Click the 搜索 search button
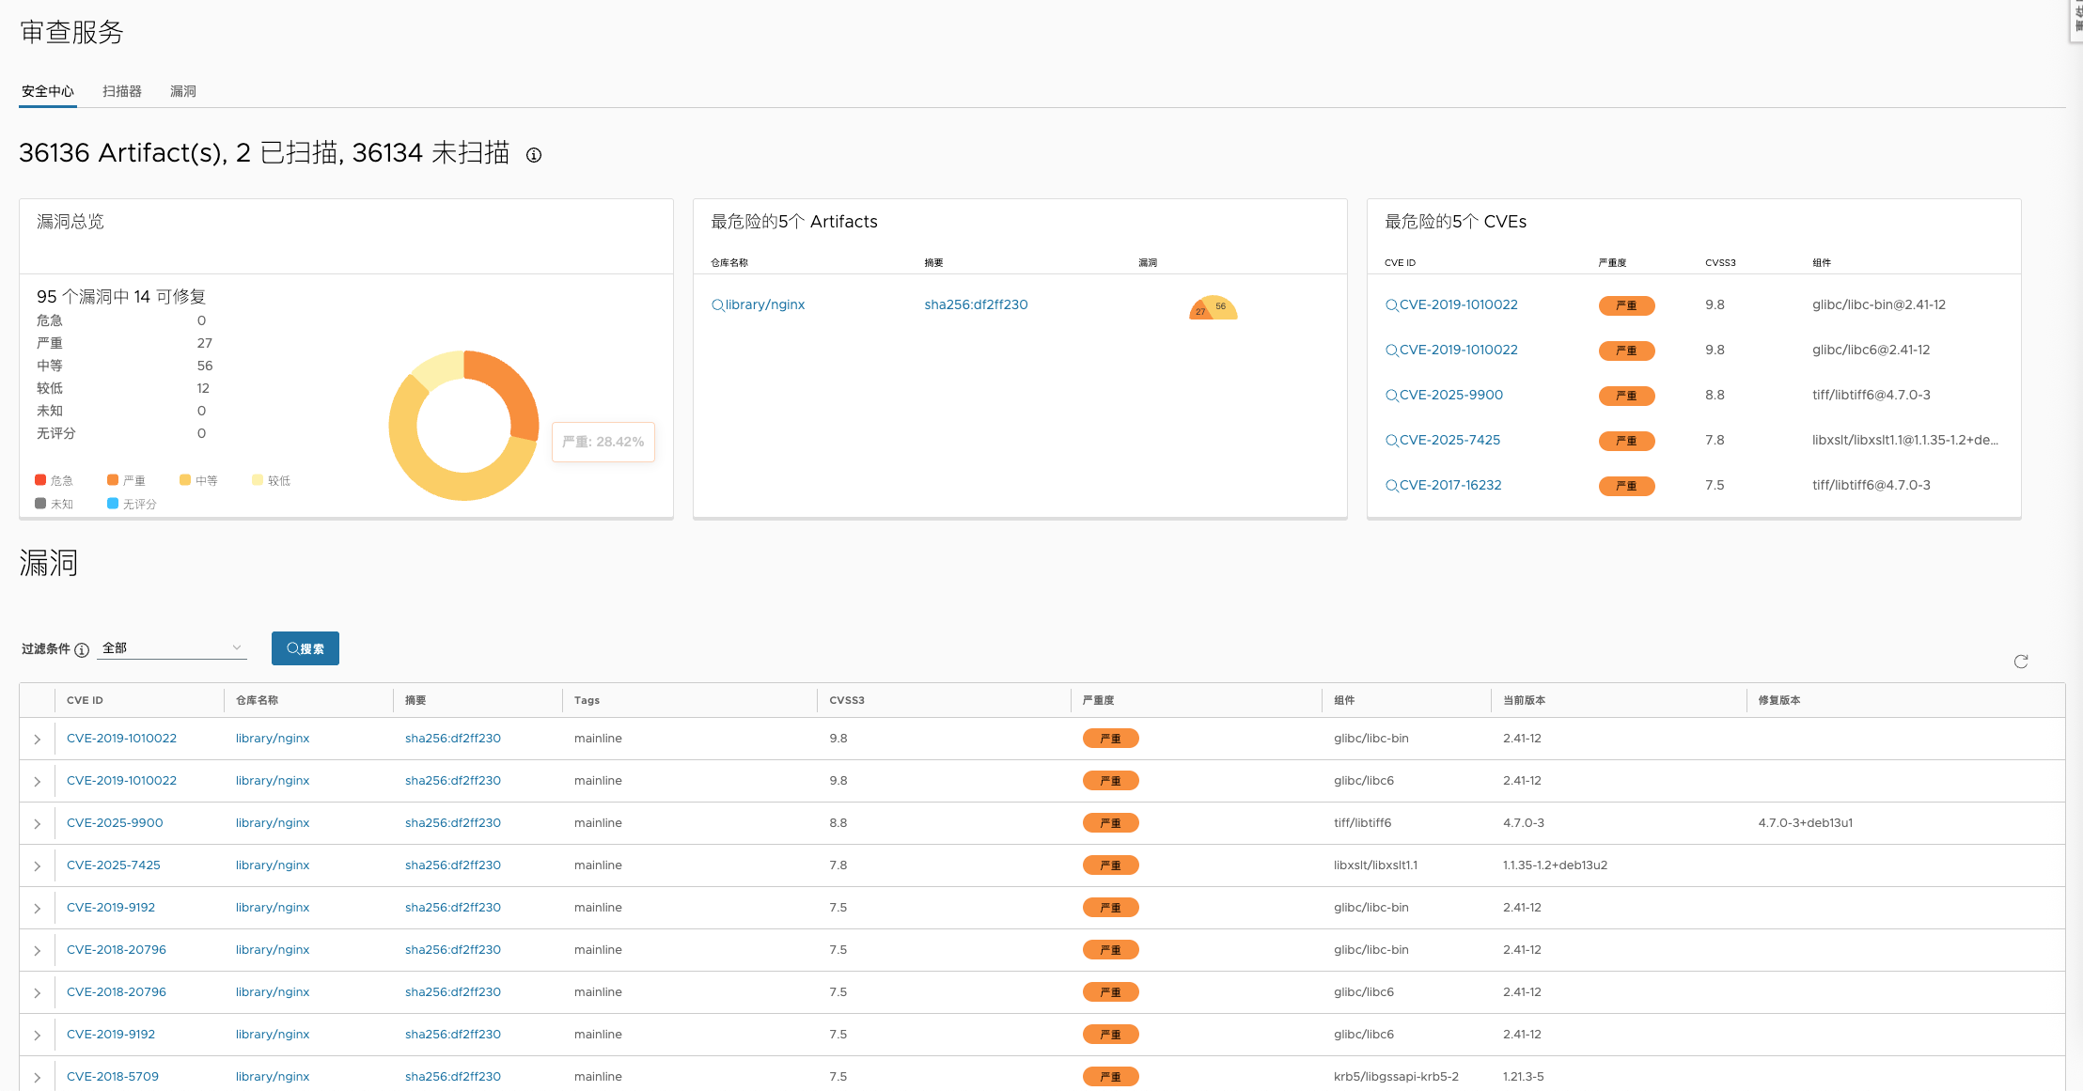This screenshot has height=1091, width=2083. pyautogui.click(x=305, y=648)
